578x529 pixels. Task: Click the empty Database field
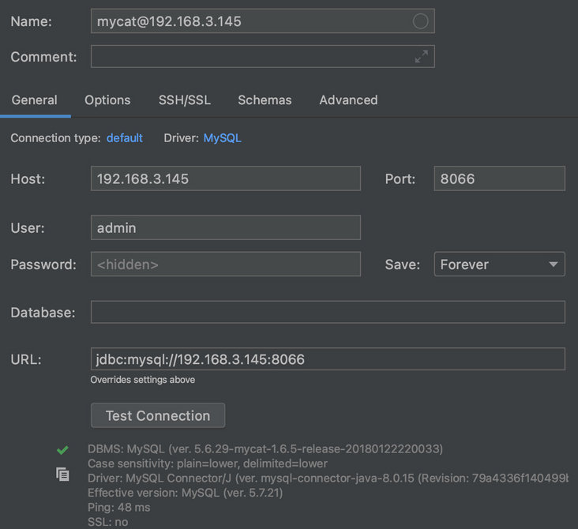coord(328,312)
